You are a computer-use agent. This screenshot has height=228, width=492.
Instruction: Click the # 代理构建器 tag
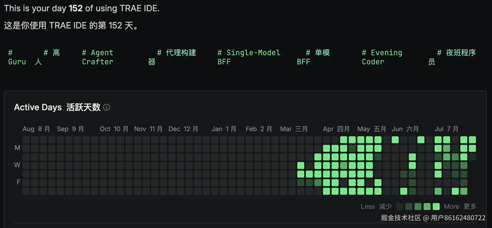point(172,57)
